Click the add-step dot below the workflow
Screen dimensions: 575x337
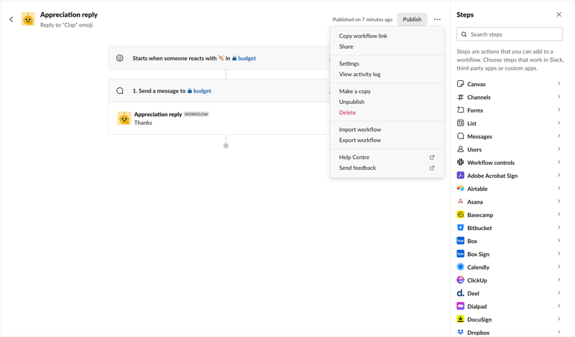click(226, 146)
